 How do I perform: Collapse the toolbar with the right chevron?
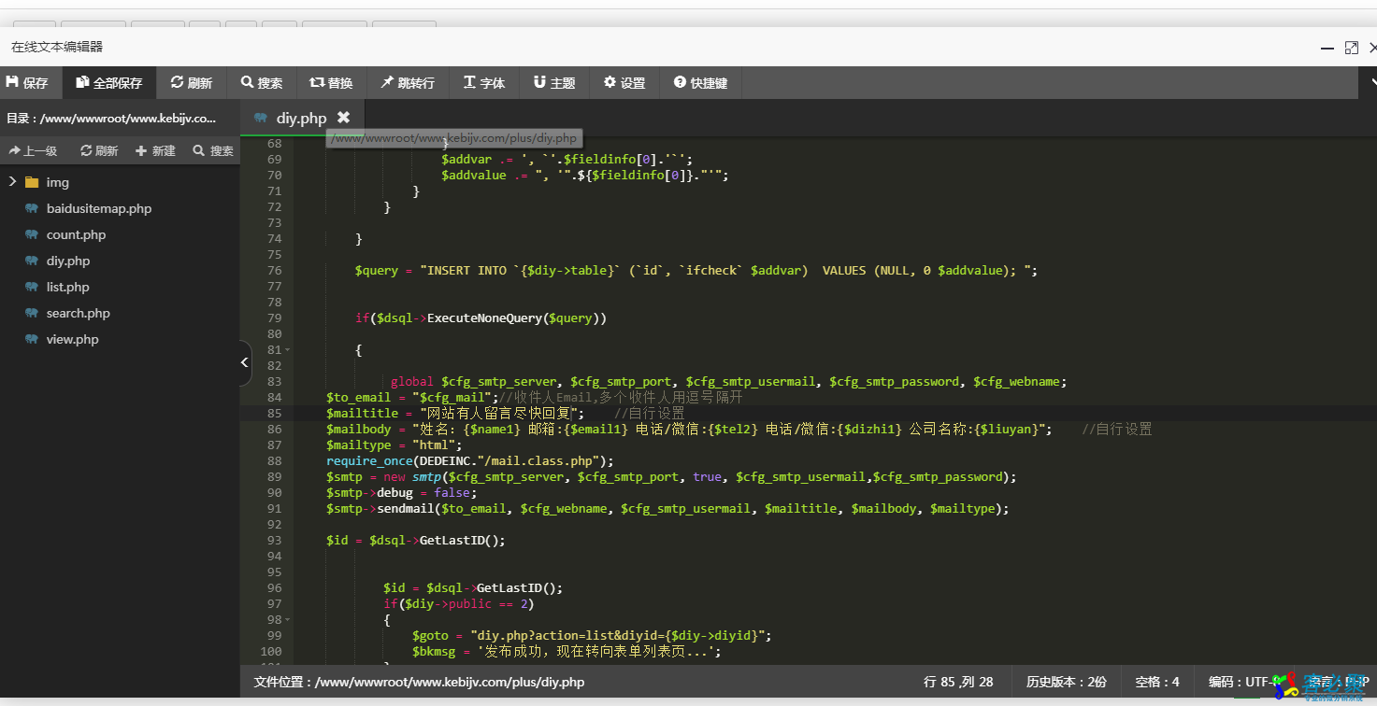coord(1372,83)
